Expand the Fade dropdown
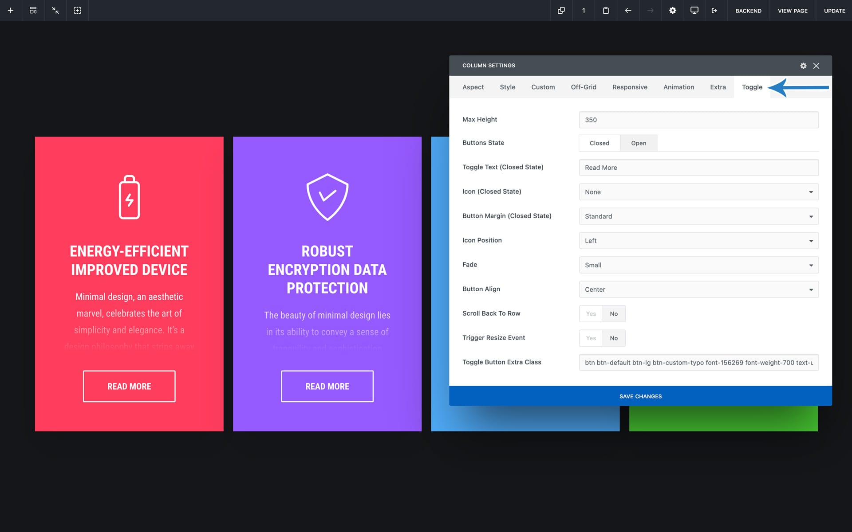852x532 pixels. 698,265
